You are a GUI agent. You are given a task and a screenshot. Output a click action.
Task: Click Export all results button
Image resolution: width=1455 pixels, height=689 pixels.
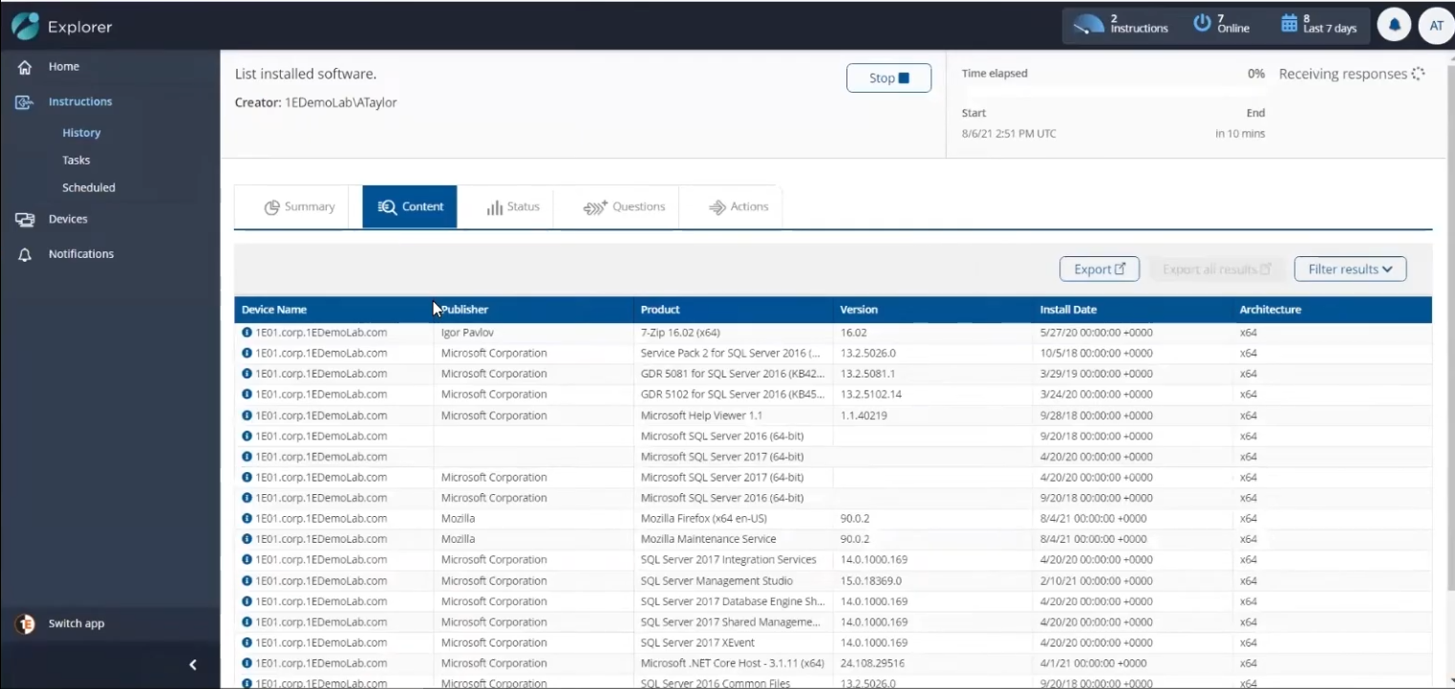1216,269
